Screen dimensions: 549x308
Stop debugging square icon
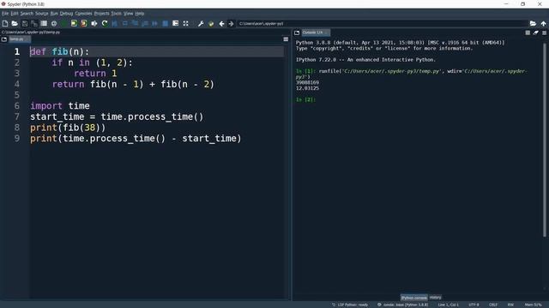(x=166, y=23)
